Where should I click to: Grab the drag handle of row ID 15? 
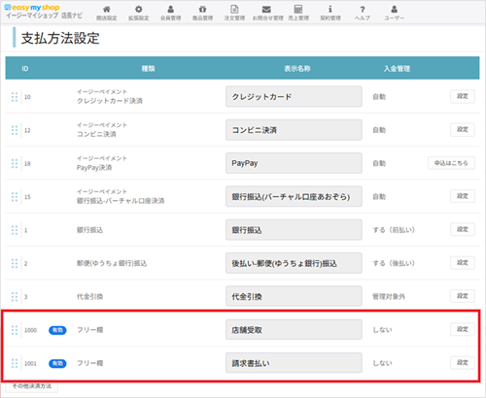(x=15, y=197)
